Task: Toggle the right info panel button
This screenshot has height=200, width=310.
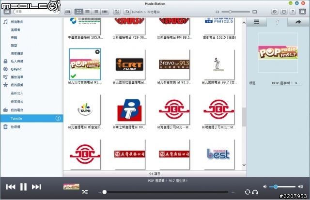Action: pyautogui.click(x=302, y=12)
